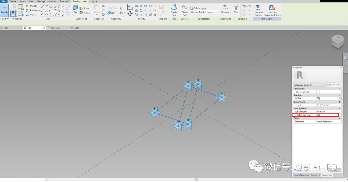Screen dimensions: 348x182
Task: Click the Match Type Properties icon
Action: click(103, 15)
